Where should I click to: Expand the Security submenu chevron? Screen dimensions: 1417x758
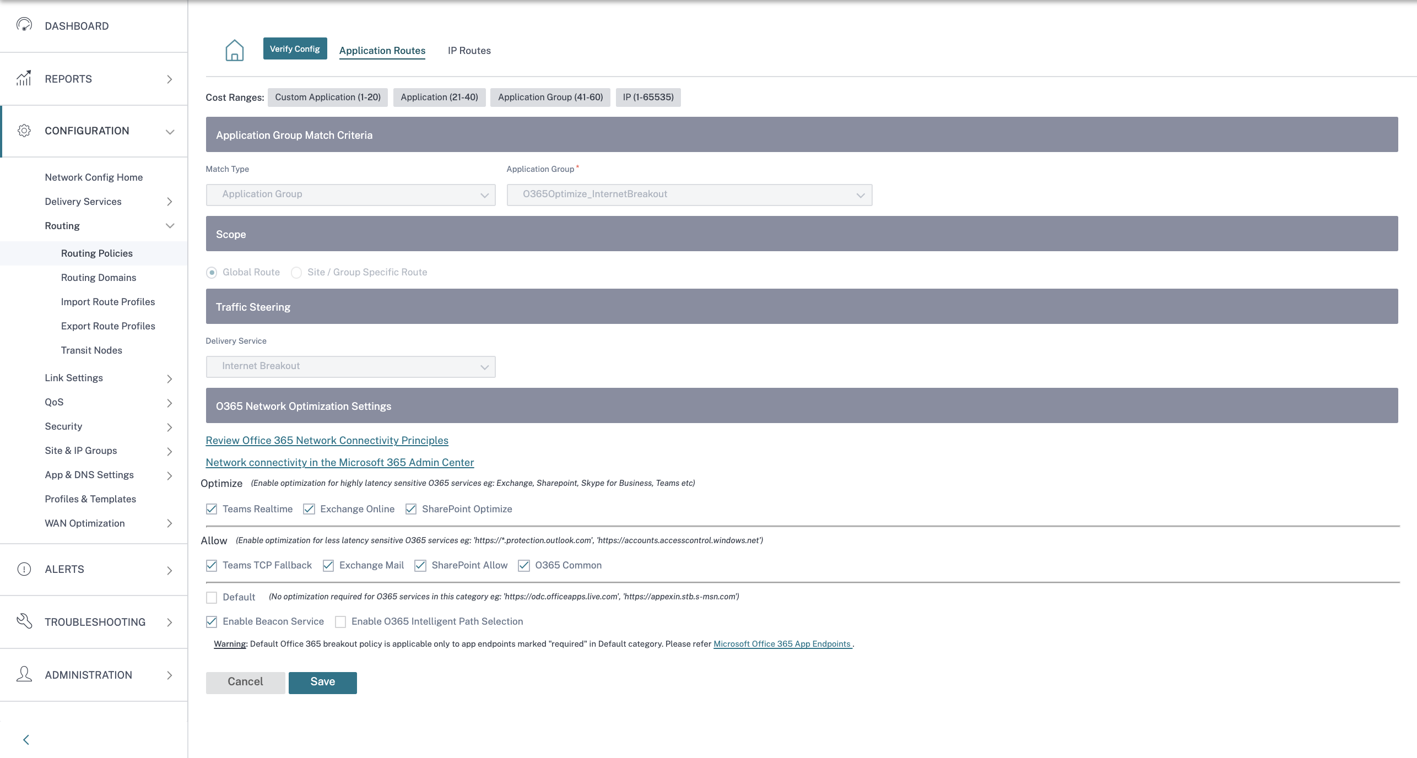pos(170,426)
